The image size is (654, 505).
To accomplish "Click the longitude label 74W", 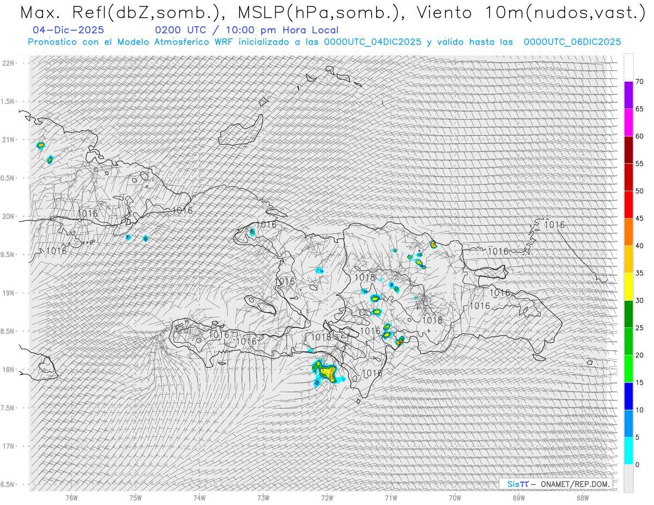I will (199, 497).
